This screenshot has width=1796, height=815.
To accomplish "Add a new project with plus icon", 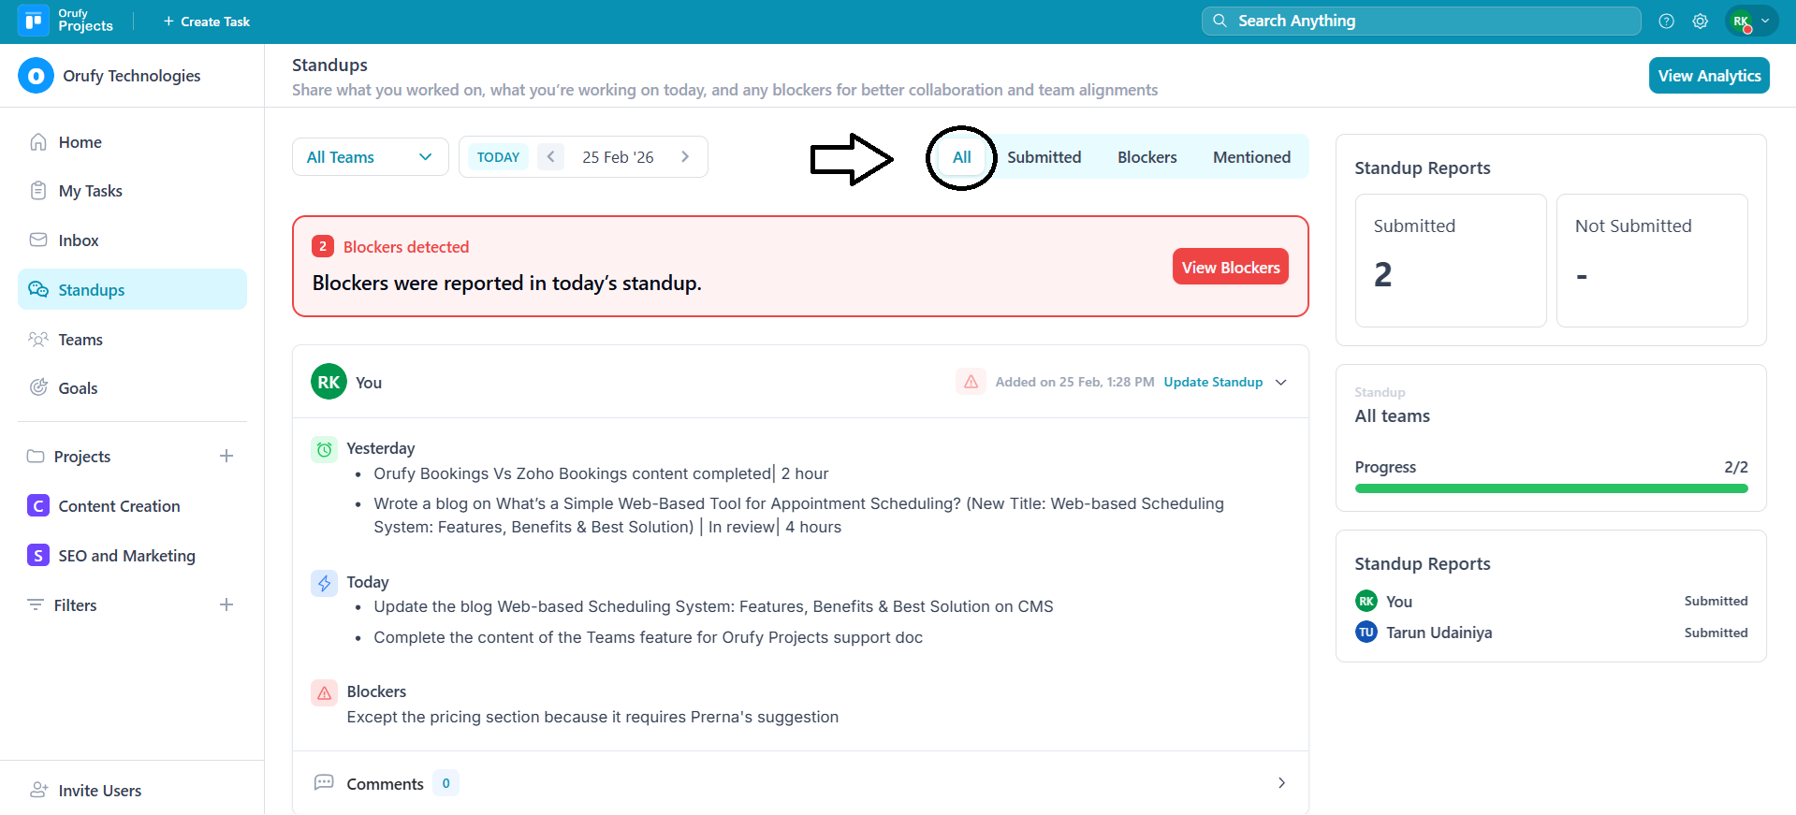I will 226,457.
